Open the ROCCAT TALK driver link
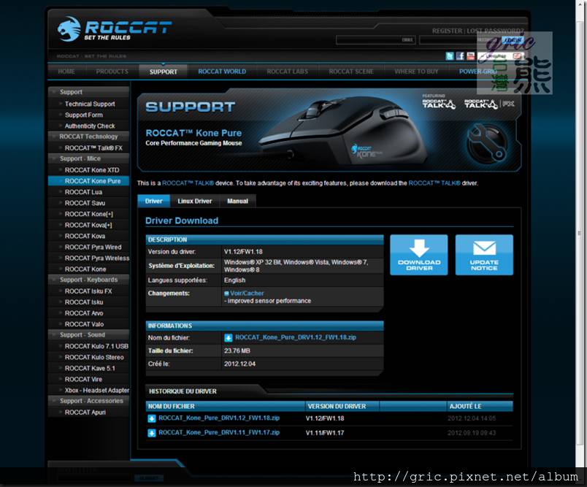 click(x=434, y=183)
